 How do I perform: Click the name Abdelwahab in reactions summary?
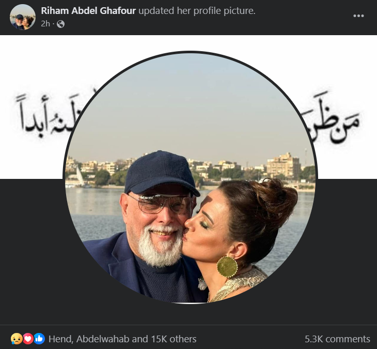103,339
